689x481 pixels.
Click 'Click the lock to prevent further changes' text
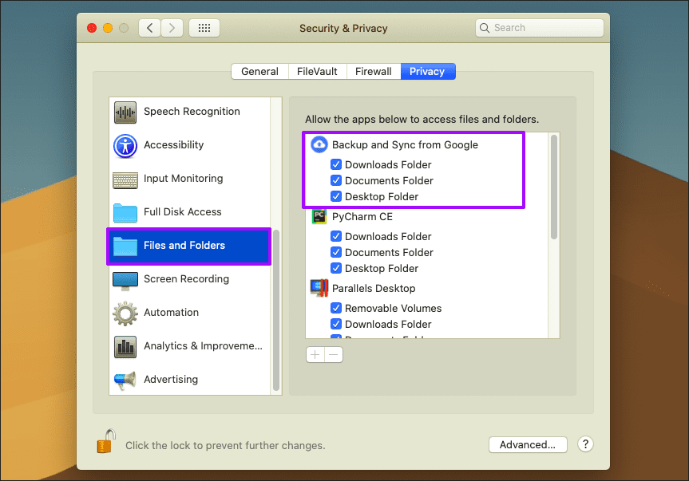click(x=225, y=445)
